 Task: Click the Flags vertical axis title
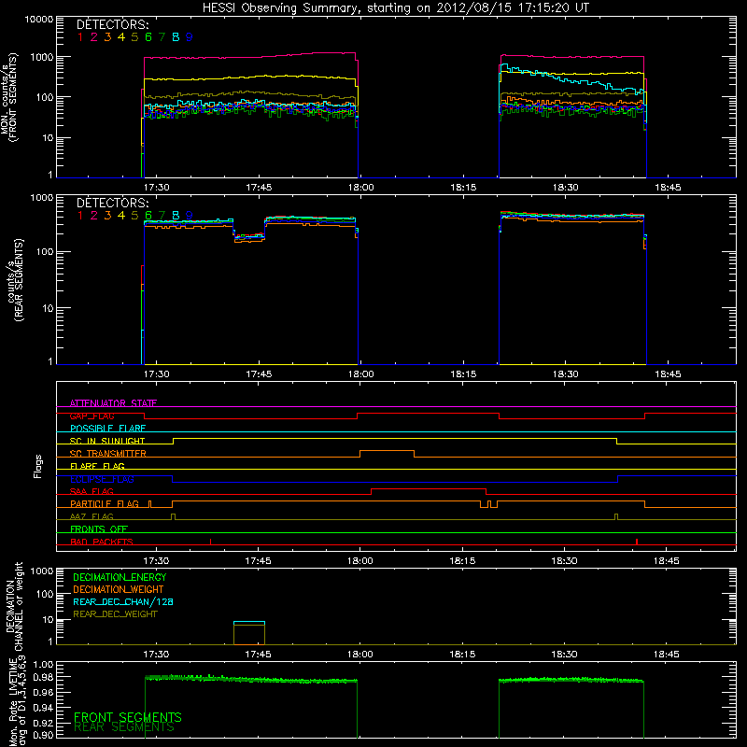tap(38, 466)
